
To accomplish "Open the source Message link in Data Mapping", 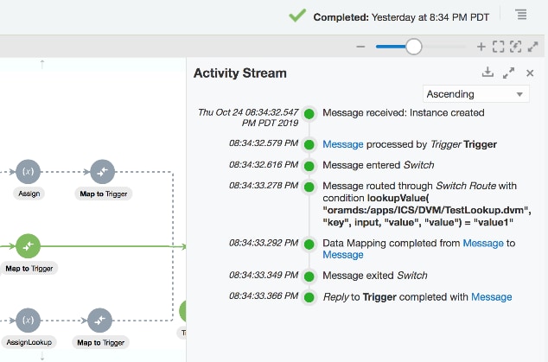I will 482,244.
